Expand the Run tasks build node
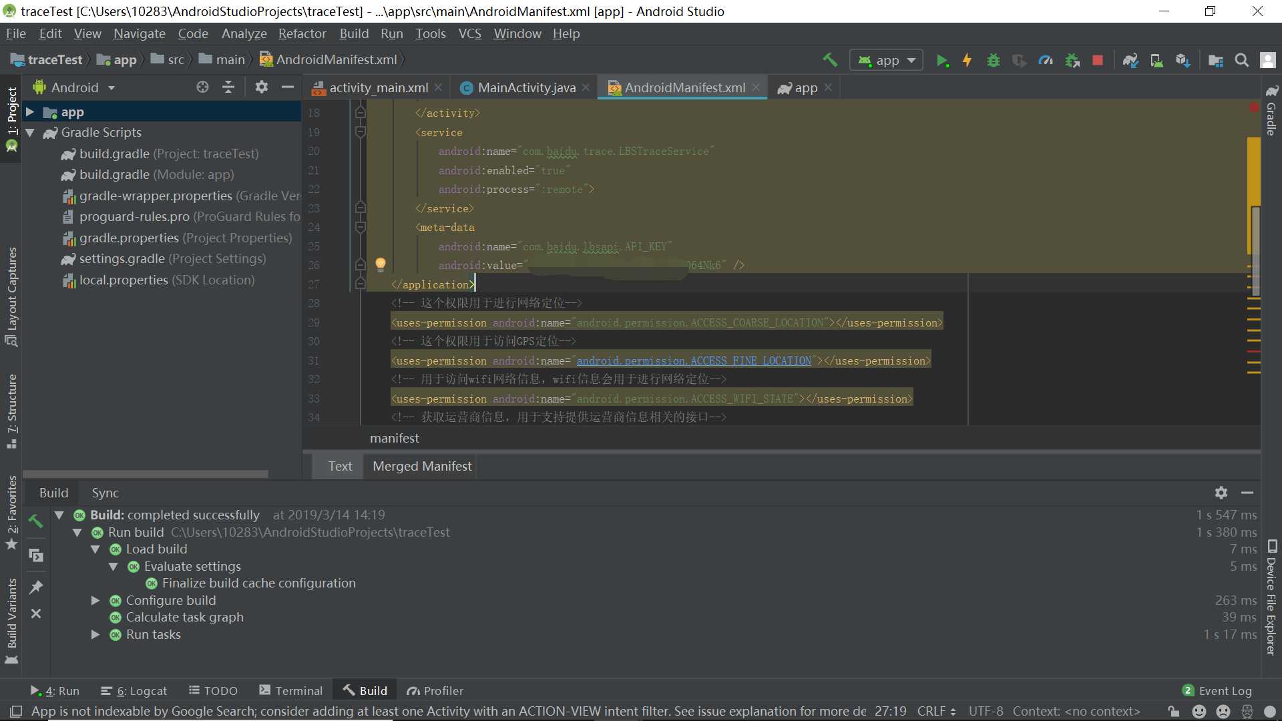 [95, 635]
